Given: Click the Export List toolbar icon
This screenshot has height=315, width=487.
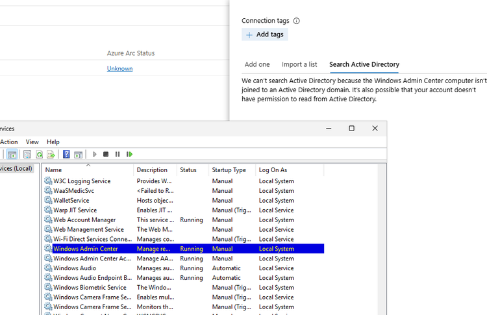Looking at the screenshot, I should (x=51, y=155).
